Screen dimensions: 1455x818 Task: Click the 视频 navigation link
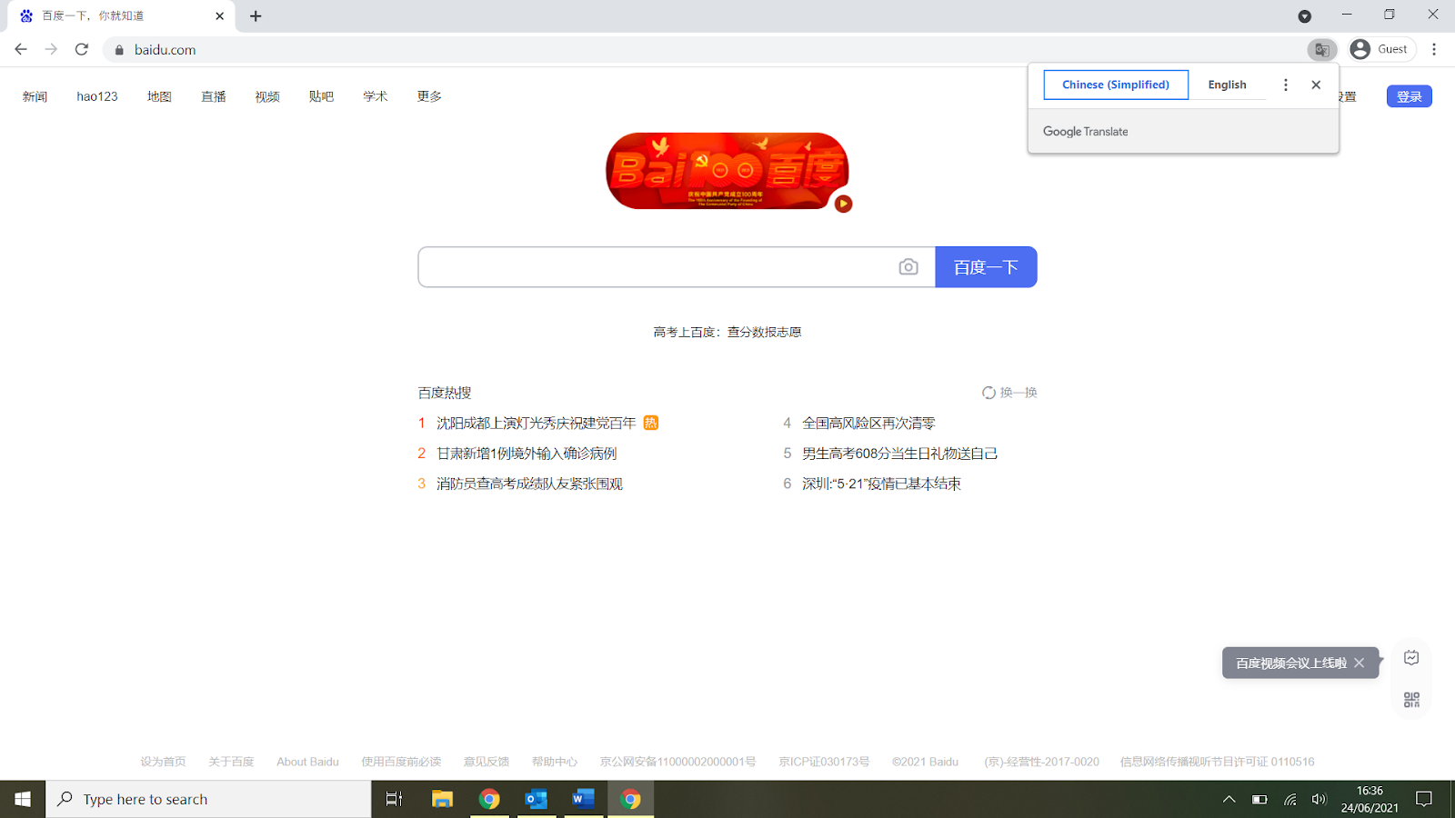[x=267, y=96]
